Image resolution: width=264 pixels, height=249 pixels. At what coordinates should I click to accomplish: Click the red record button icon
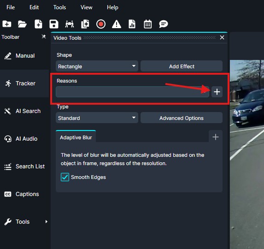coord(101,24)
